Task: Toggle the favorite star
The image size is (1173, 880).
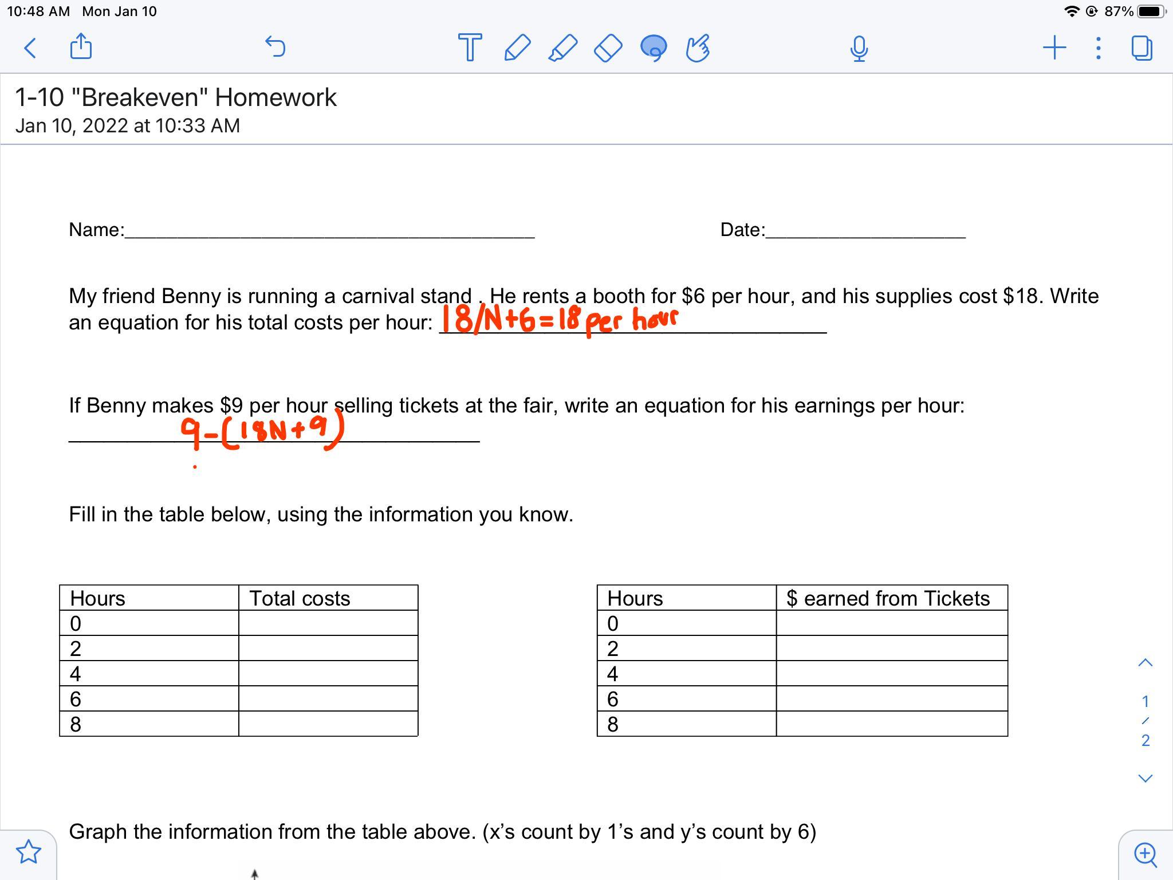Action: point(28,852)
